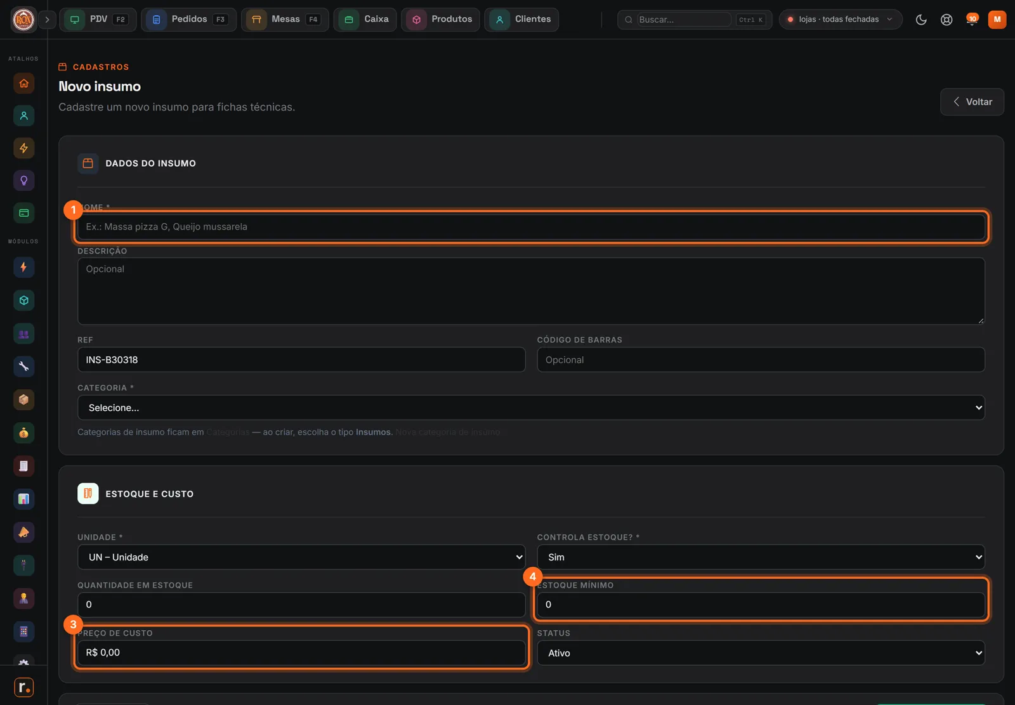
Task: Open the light bulb shortcut icon
Action: 23,181
